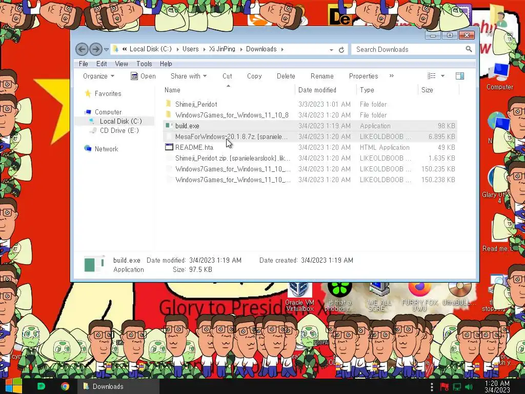Click the volume speaker tray icon
Viewport: 525px width, 394px height.
click(x=469, y=387)
